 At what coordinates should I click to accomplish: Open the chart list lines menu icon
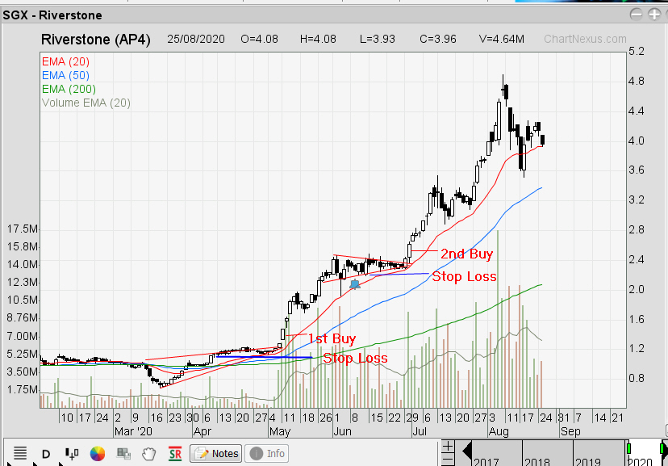click(20, 453)
